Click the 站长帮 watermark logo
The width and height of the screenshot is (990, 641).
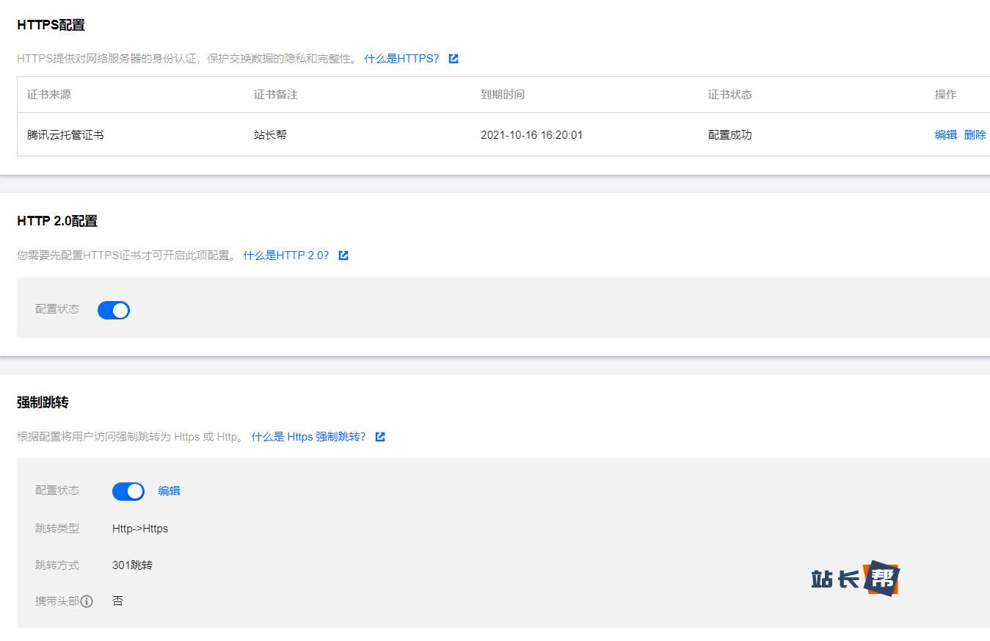[855, 579]
